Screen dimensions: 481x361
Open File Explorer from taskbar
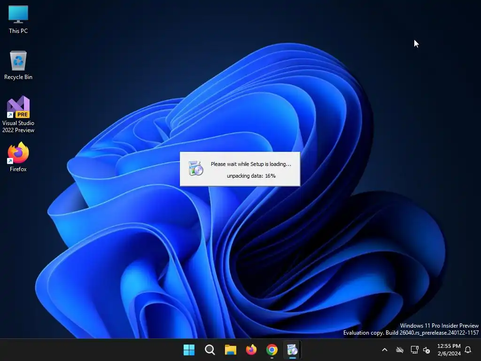230,350
